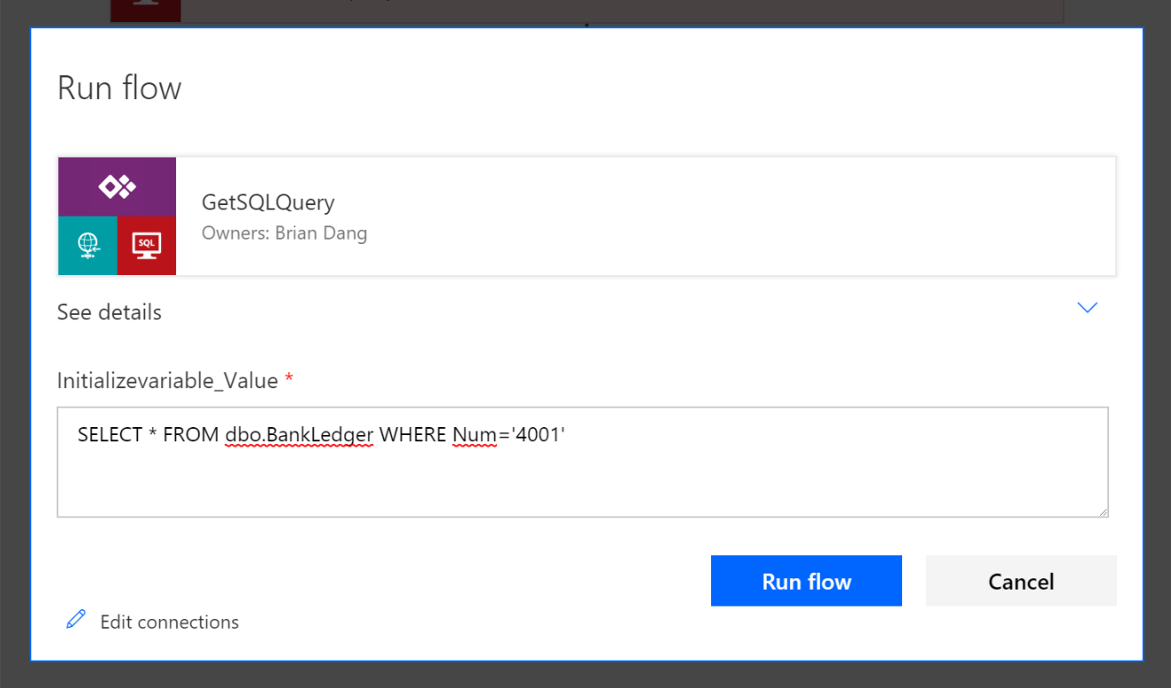Click the purple PowerApps connector icon
The height and width of the screenshot is (688, 1171).
click(117, 187)
